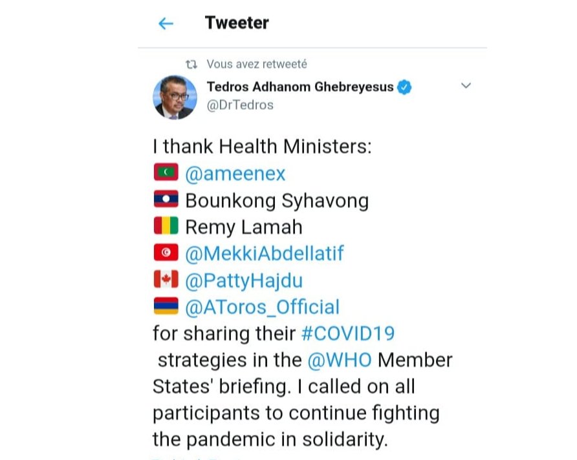Open the @ameenex mention
This screenshot has height=460, width=577.
[235, 174]
